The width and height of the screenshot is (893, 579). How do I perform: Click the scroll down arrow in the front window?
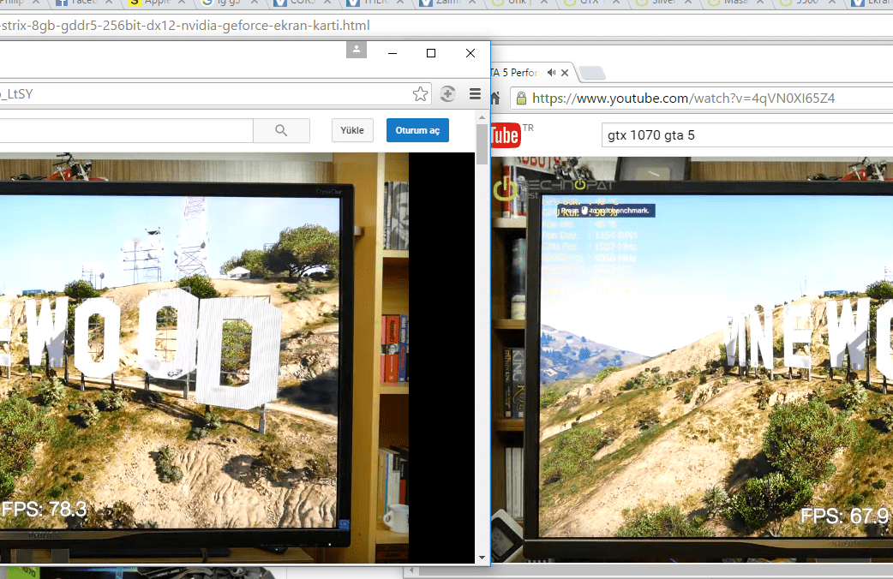click(x=482, y=558)
